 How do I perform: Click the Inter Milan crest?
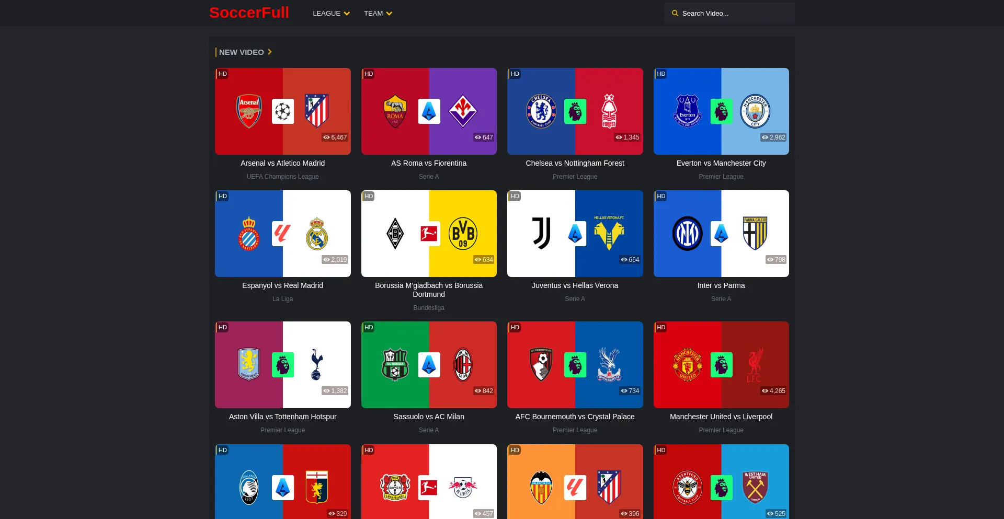pyautogui.click(x=688, y=234)
